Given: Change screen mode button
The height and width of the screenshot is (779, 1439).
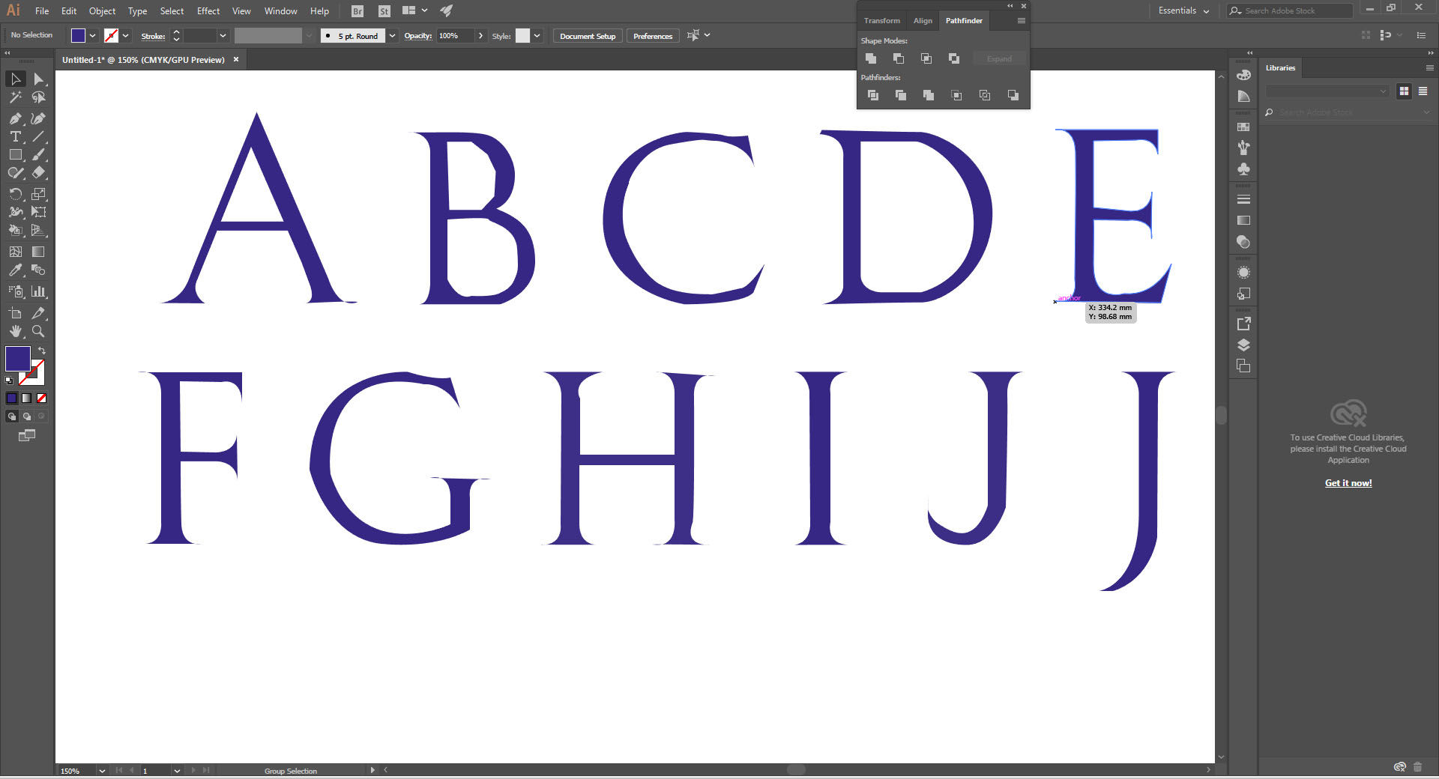Looking at the screenshot, I should (x=27, y=435).
